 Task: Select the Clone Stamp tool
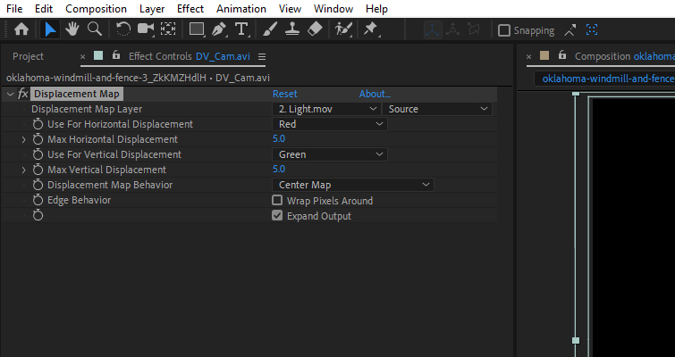(291, 29)
